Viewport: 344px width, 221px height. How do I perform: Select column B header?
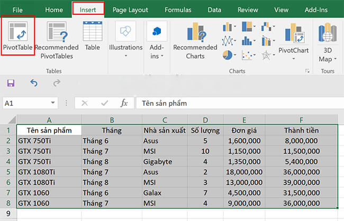point(112,120)
